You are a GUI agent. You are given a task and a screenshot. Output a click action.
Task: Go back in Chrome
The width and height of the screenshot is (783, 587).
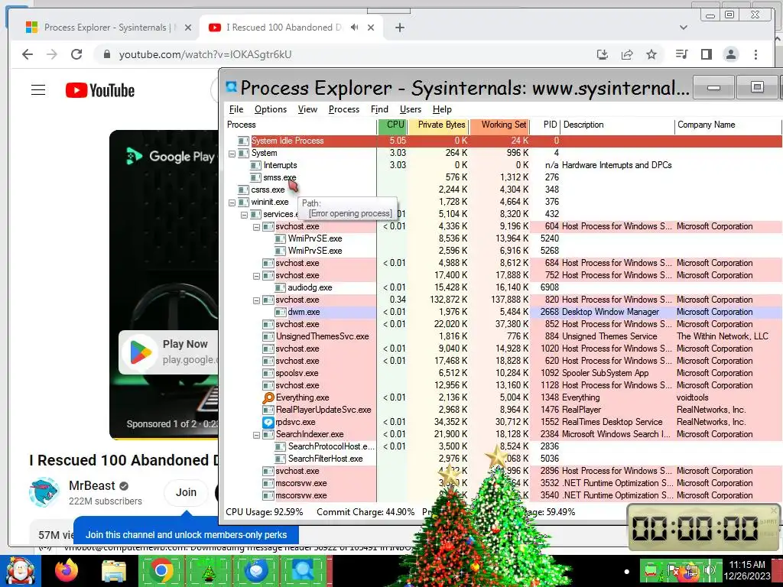28,54
